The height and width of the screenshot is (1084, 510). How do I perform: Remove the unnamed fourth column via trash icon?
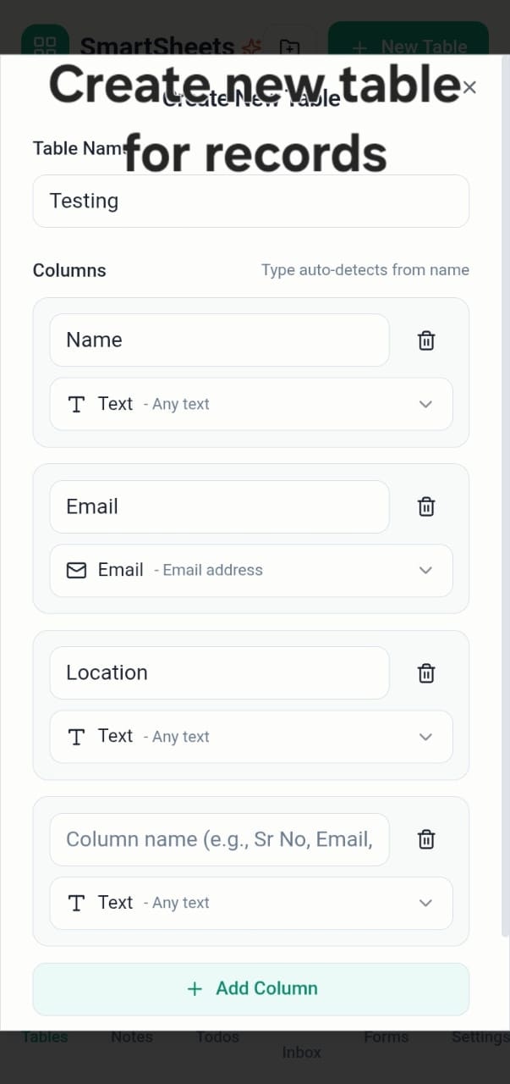[x=425, y=838]
